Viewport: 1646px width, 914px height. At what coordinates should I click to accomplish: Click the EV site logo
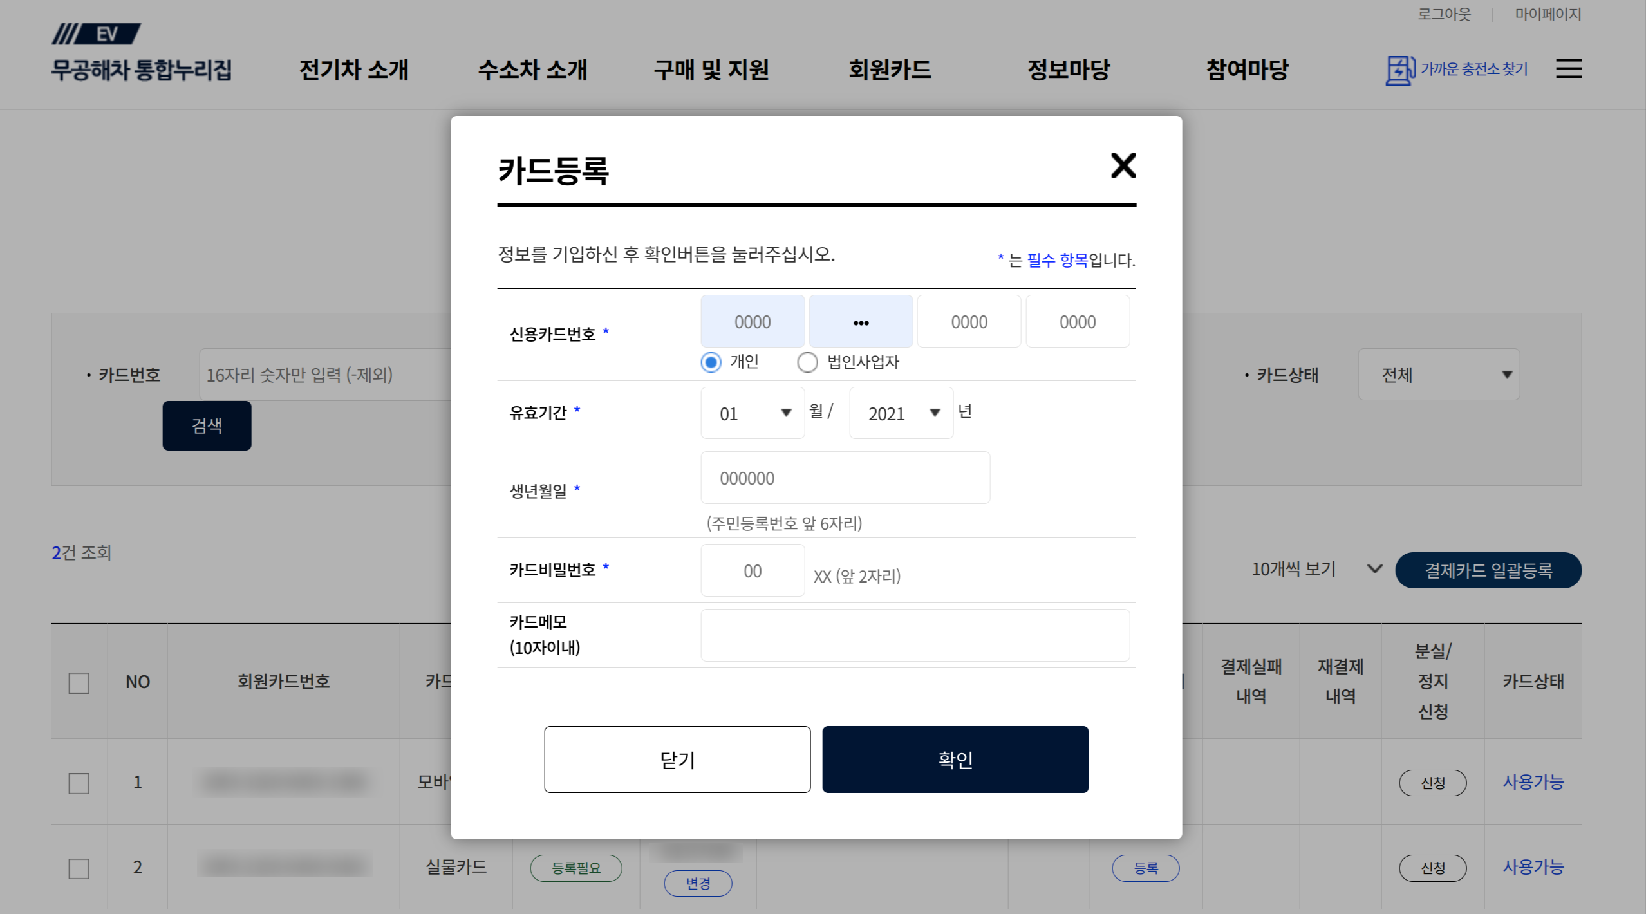tap(97, 33)
